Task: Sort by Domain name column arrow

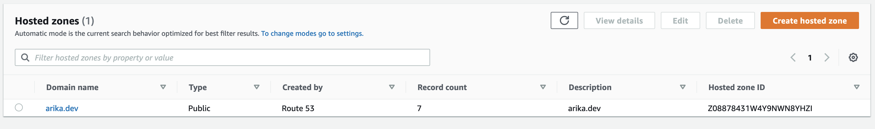Action: [x=163, y=87]
